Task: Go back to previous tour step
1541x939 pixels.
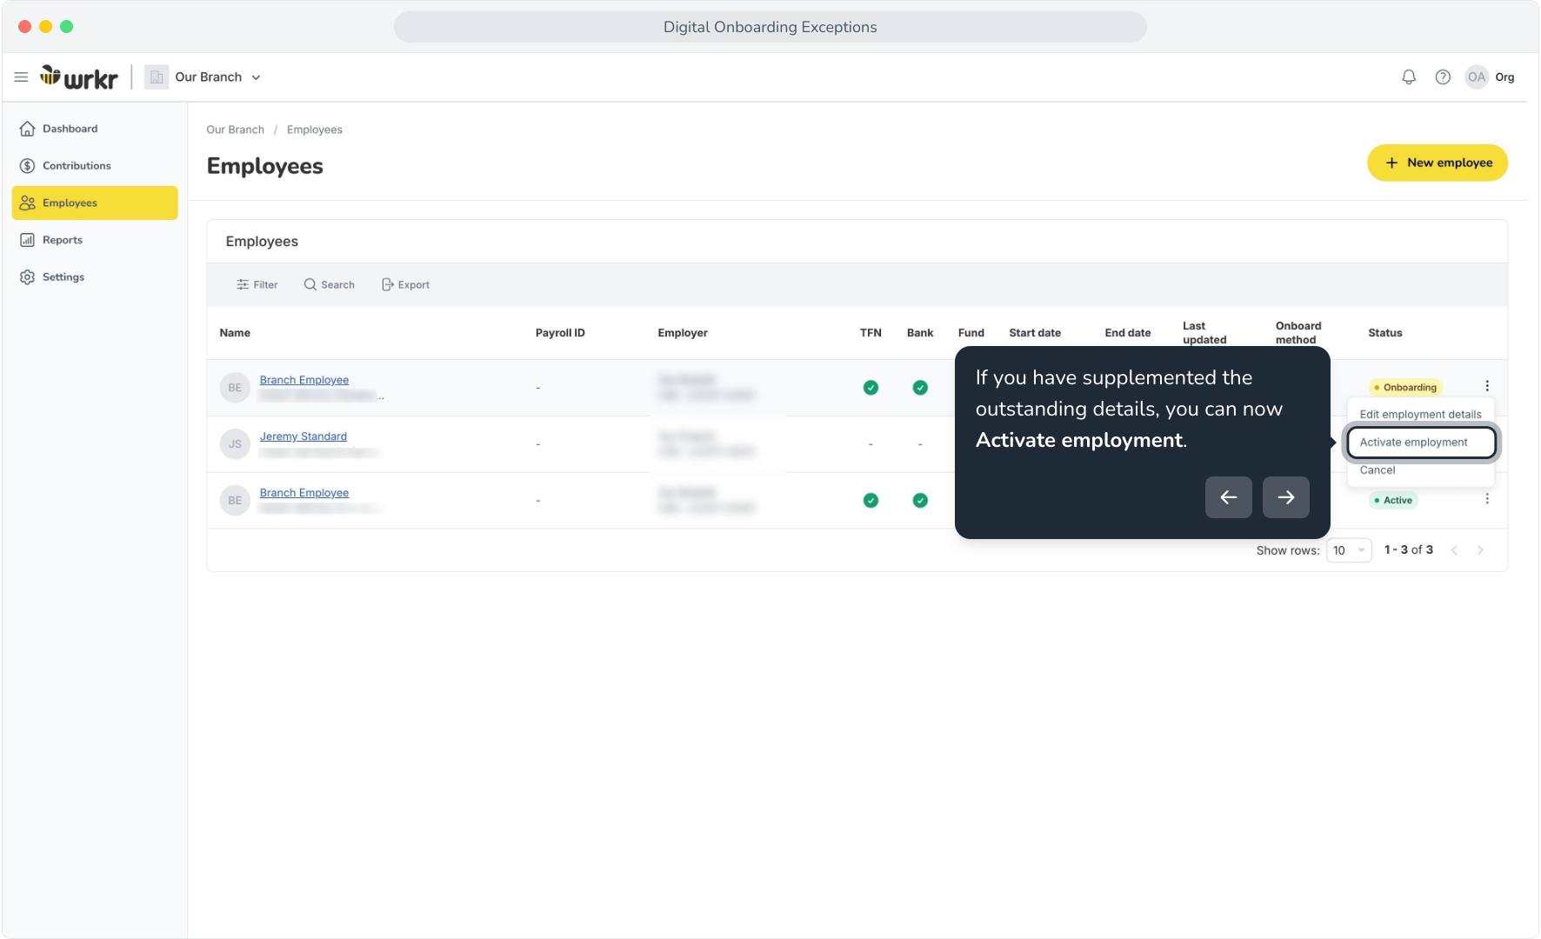Action: 1228,497
